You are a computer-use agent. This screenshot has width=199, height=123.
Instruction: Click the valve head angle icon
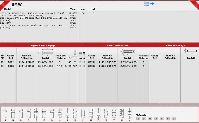[x=73, y=54]
